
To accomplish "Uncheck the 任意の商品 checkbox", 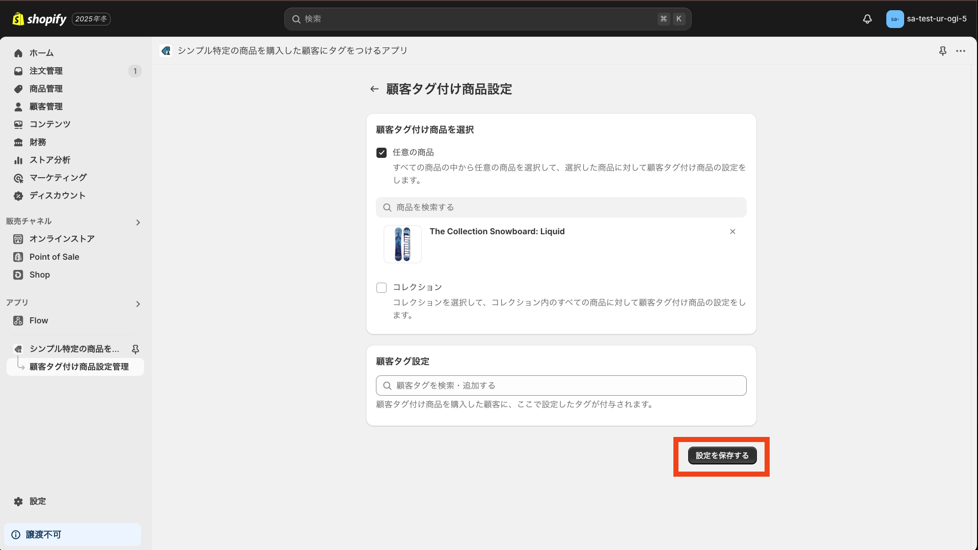I will (382, 152).
